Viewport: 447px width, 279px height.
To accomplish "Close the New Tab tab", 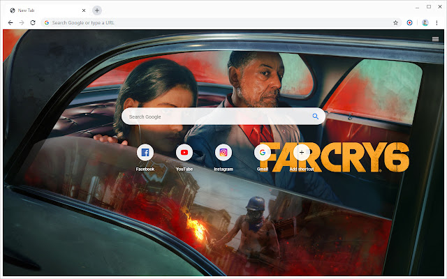I will point(84,10).
